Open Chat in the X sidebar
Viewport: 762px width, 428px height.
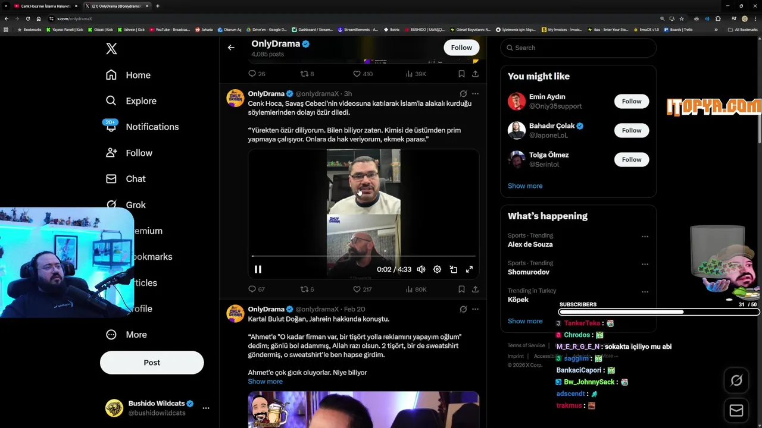[126, 179]
